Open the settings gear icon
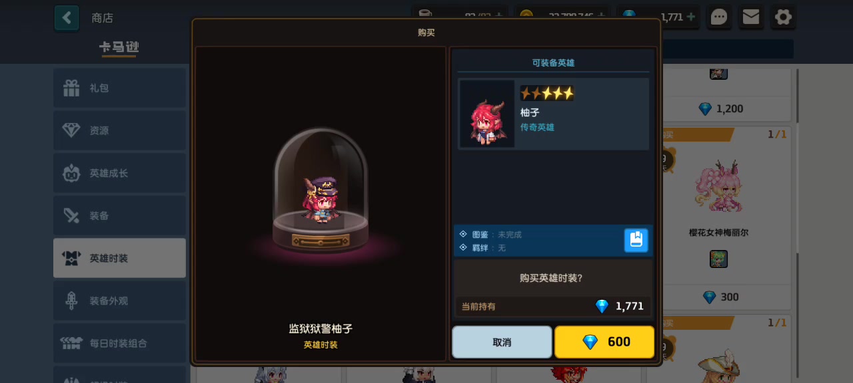Image resolution: width=853 pixels, height=383 pixels. point(784,17)
